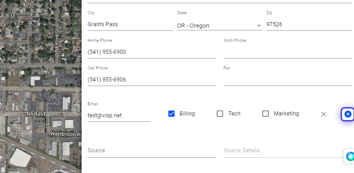The image size is (354, 173).
Task: Focus the Home Phone field
Action: [x=152, y=52]
